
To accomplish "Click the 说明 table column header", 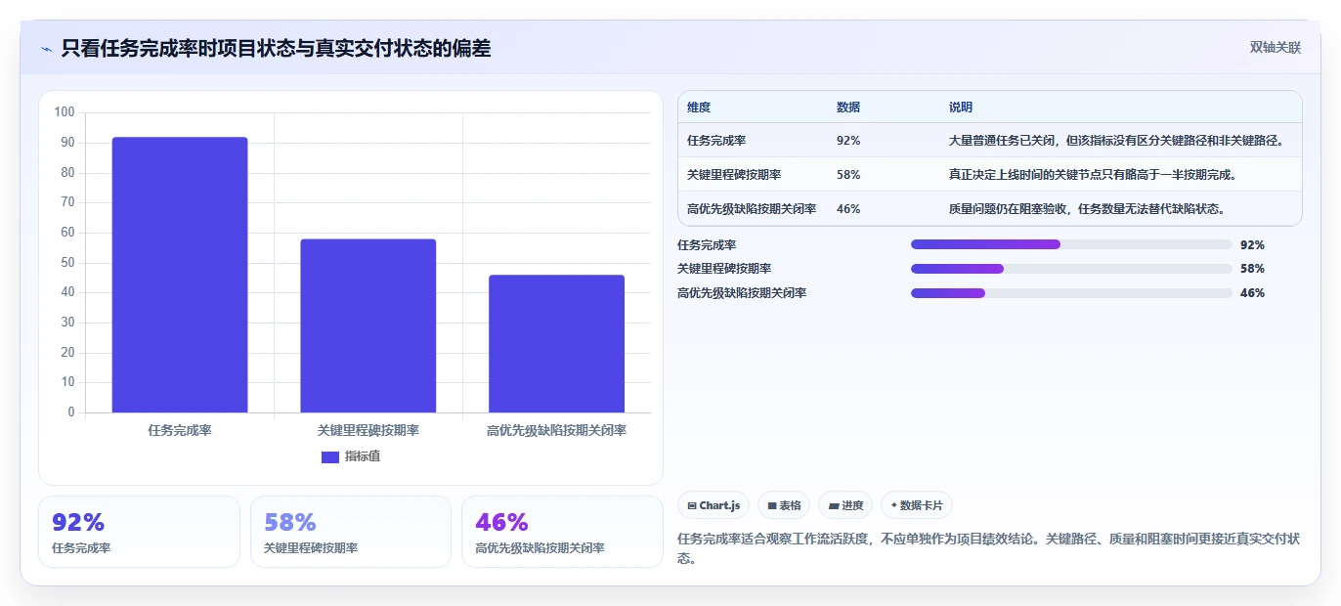I will click(961, 108).
